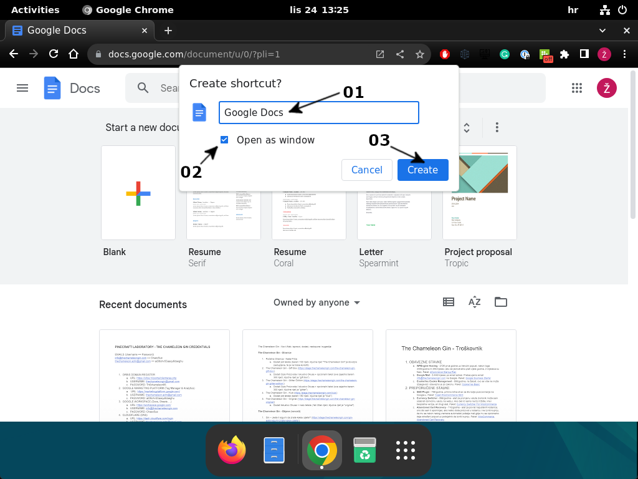Click the Grammarly extension icon

pyautogui.click(x=505, y=54)
